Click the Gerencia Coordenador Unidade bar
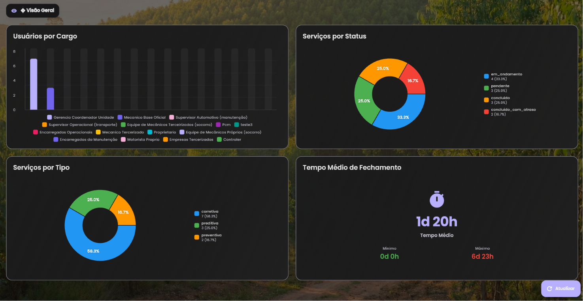This screenshot has width=583, height=301. [34, 84]
